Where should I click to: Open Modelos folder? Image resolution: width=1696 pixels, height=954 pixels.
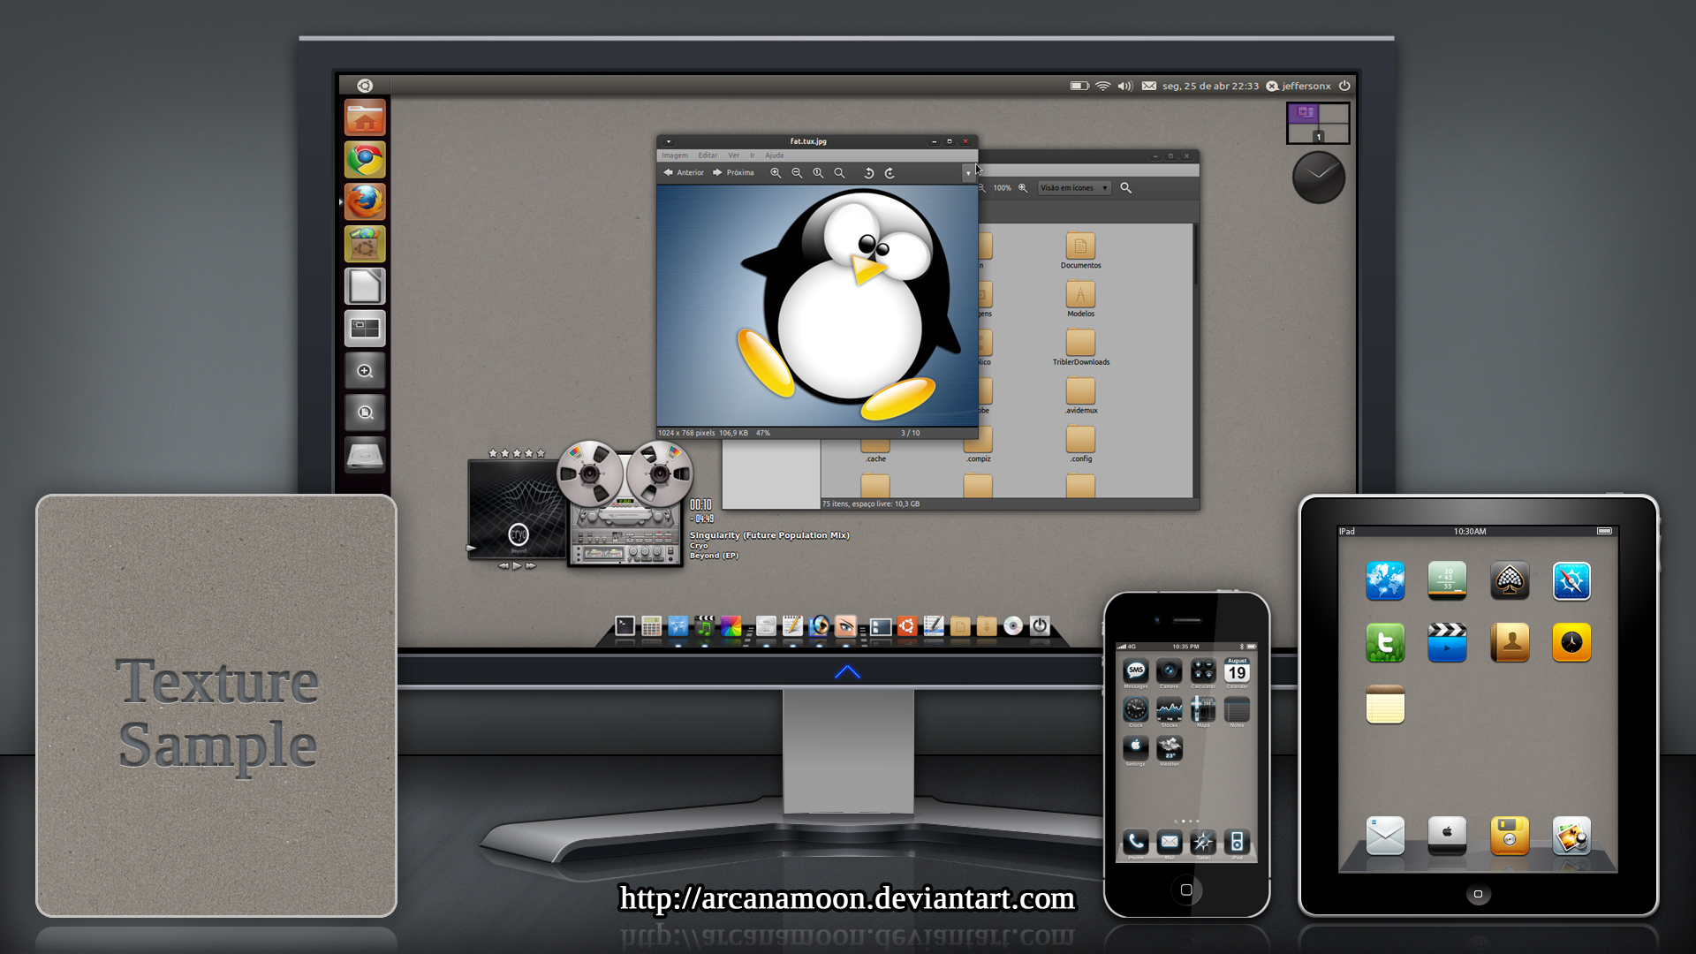[x=1080, y=299]
